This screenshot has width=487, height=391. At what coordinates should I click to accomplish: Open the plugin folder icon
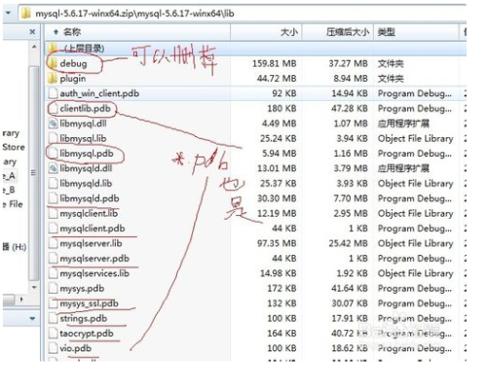tap(52, 79)
